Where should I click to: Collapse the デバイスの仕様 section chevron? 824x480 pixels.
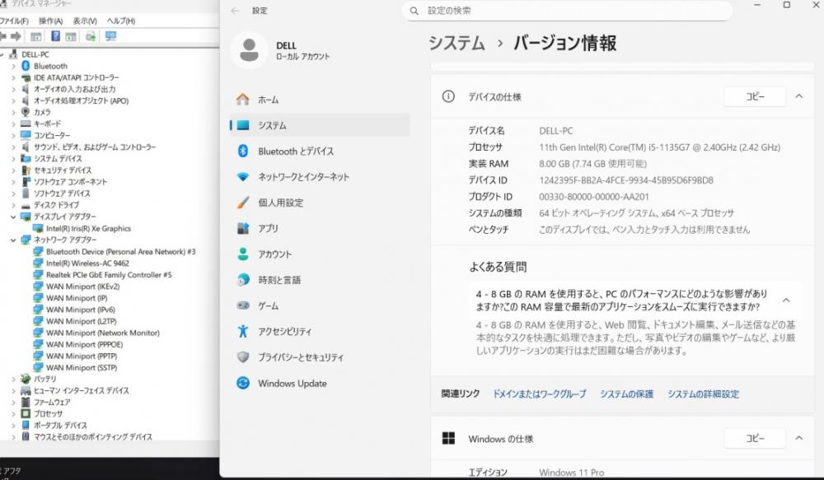click(x=798, y=96)
